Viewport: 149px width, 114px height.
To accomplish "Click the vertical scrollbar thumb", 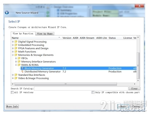I will (138, 65).
